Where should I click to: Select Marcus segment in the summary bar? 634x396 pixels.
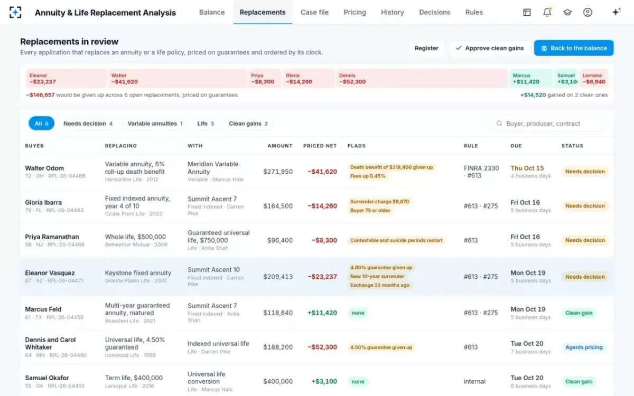coord(531,79)
